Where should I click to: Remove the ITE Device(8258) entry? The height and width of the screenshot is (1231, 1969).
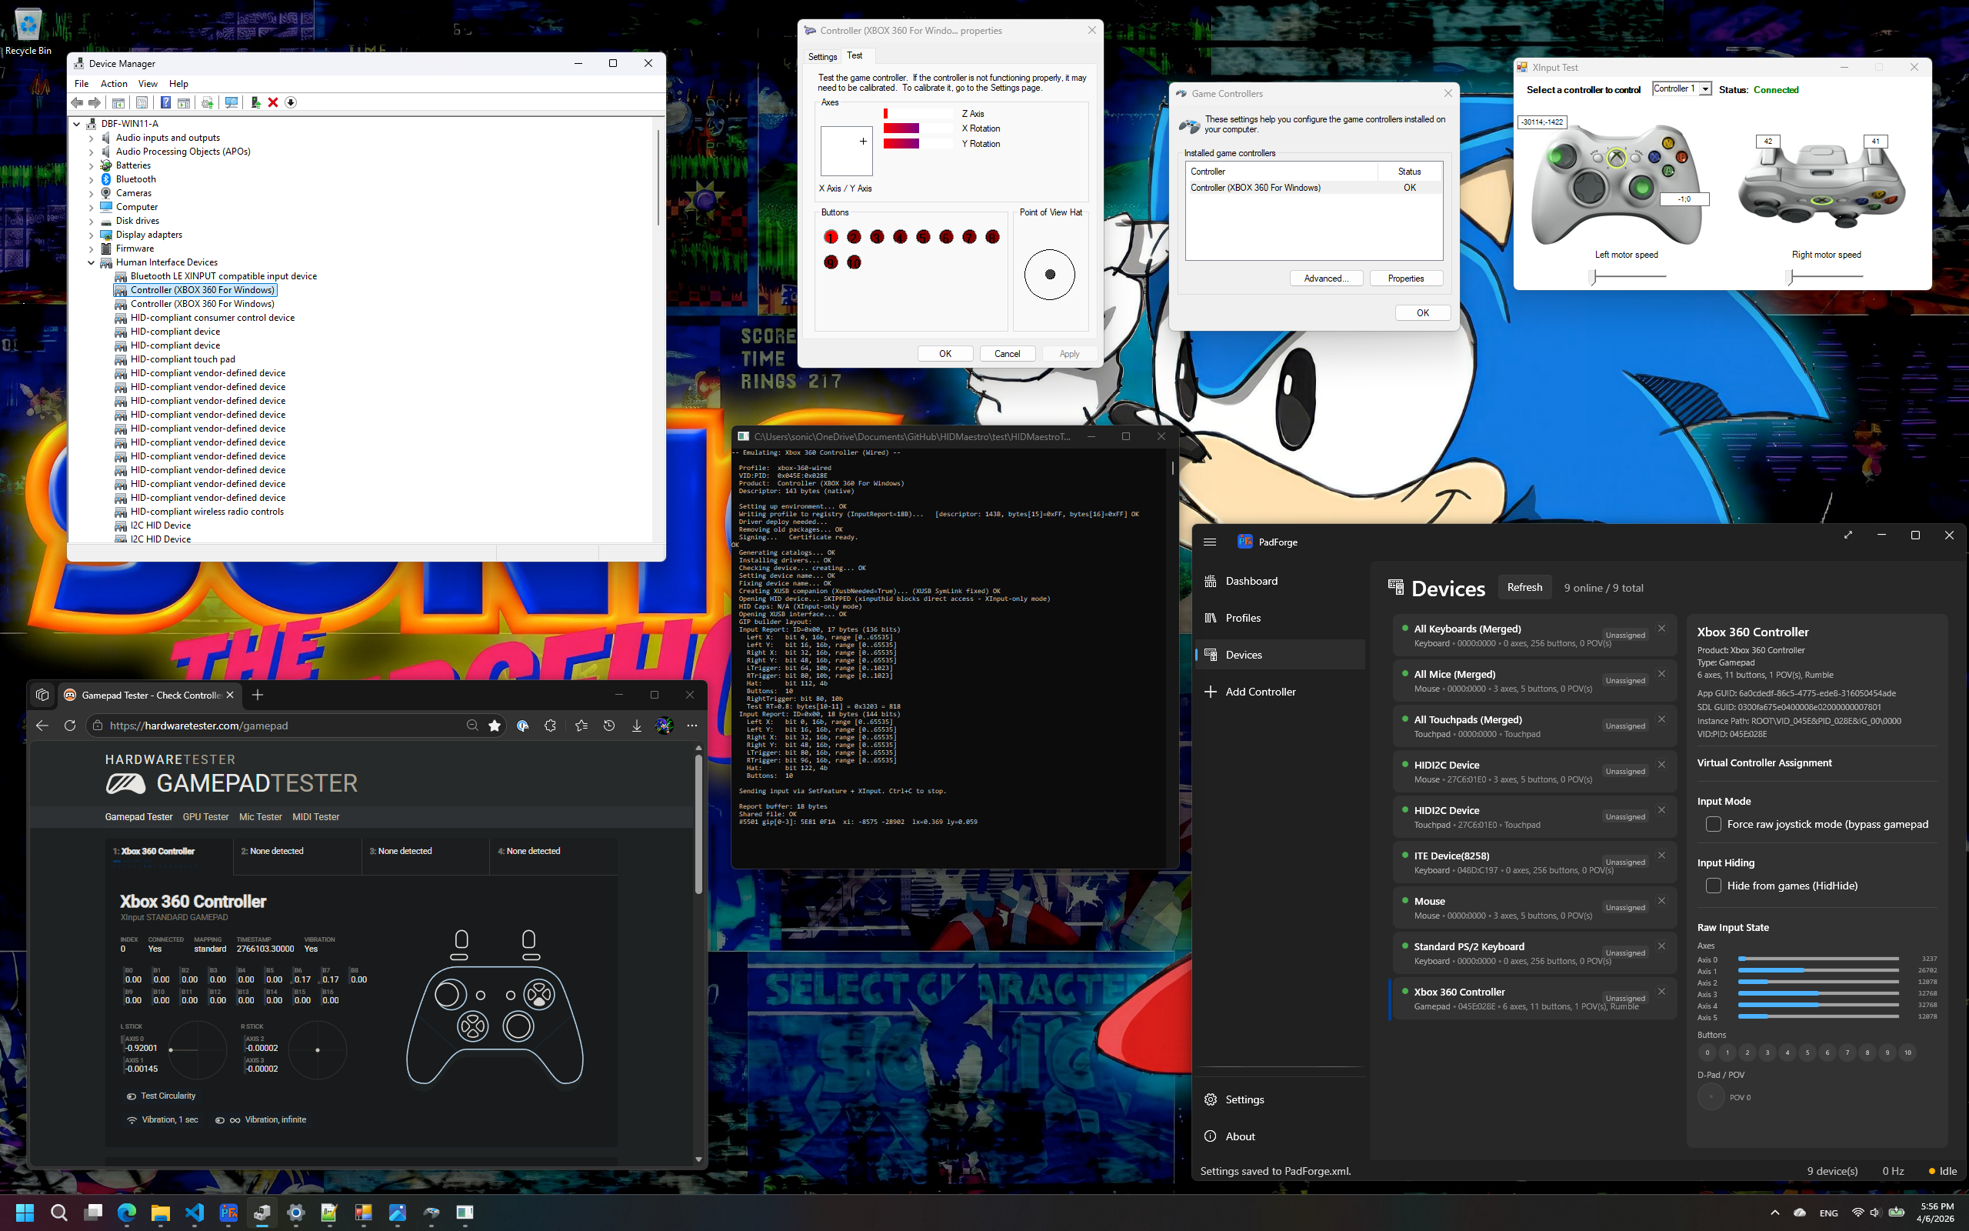point(1661,856)
